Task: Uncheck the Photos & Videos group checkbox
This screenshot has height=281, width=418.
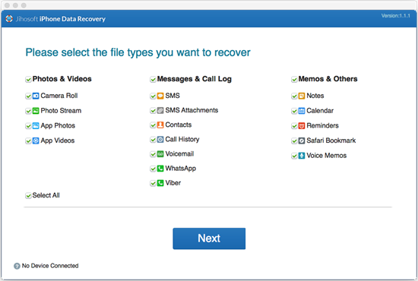Action: coord(28,80)
